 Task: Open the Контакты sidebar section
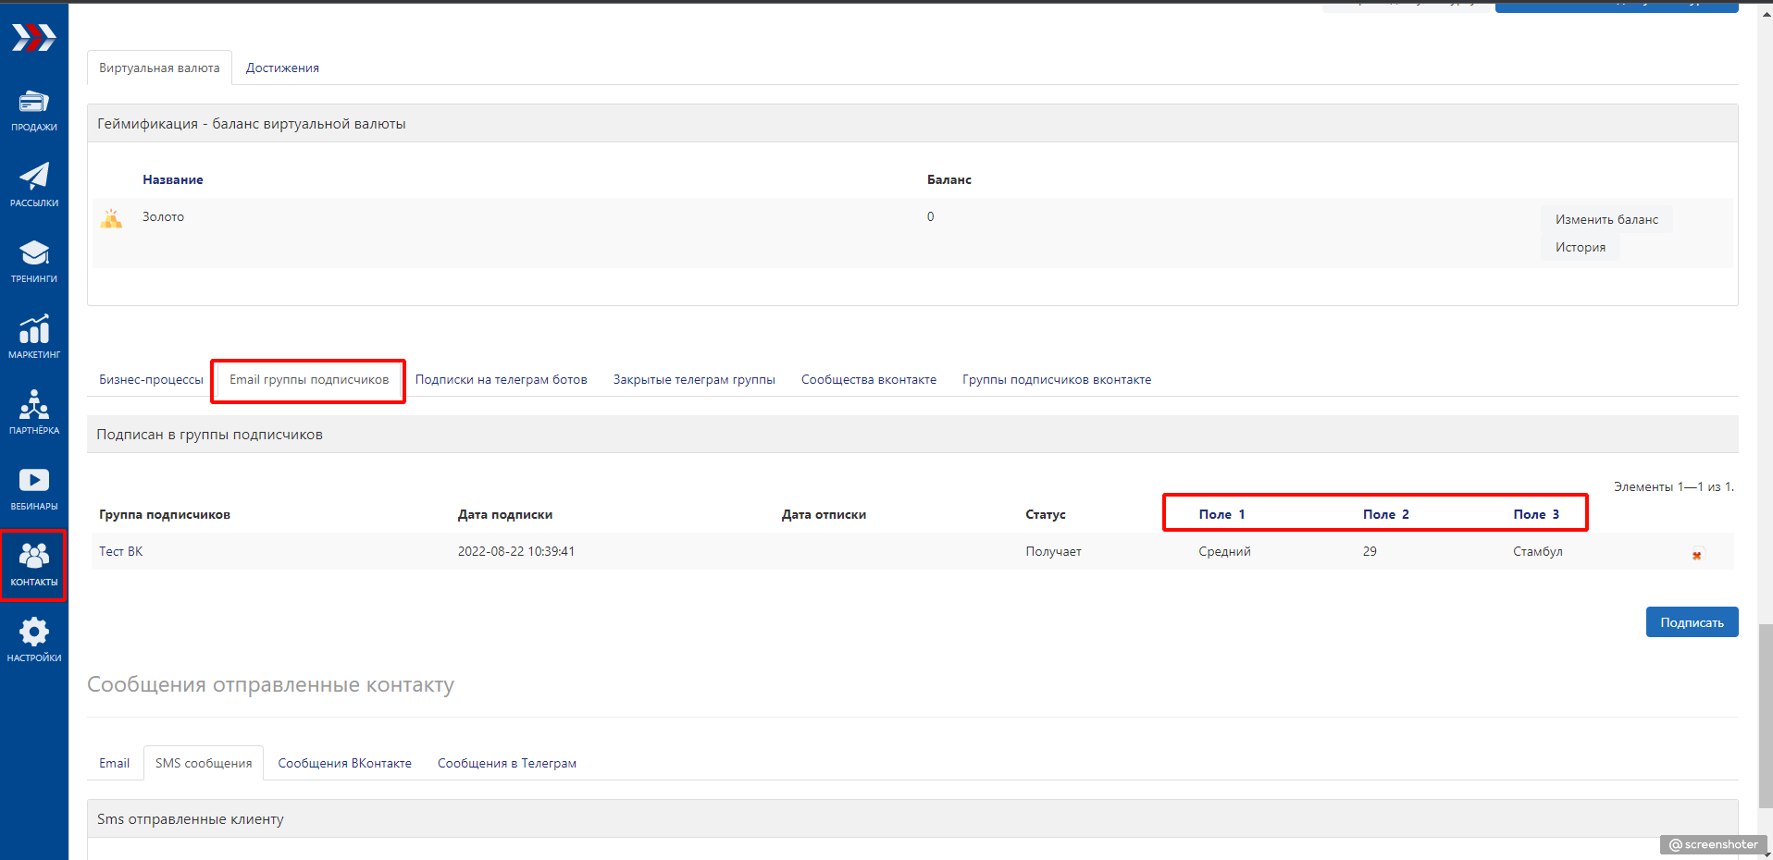tap(34, 564)
